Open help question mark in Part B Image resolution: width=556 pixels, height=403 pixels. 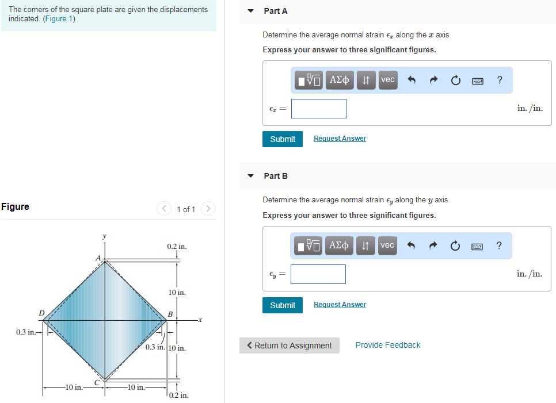click(x=499, y=245)
